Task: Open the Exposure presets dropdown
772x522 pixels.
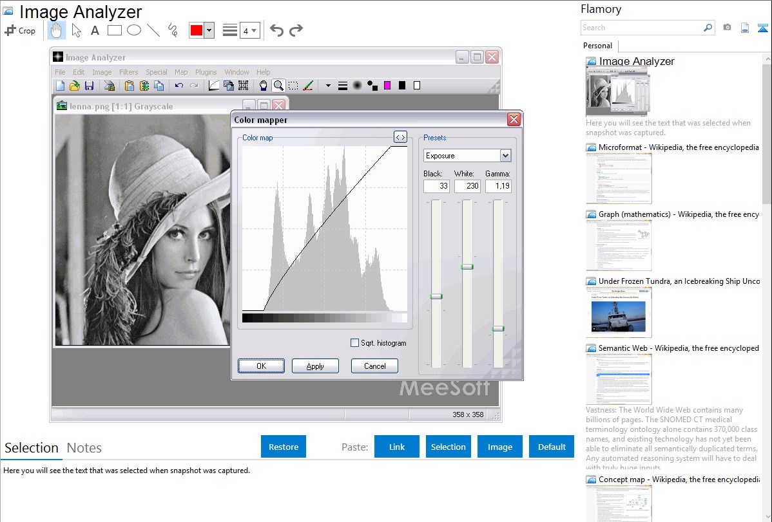Action: coord(505,156)
